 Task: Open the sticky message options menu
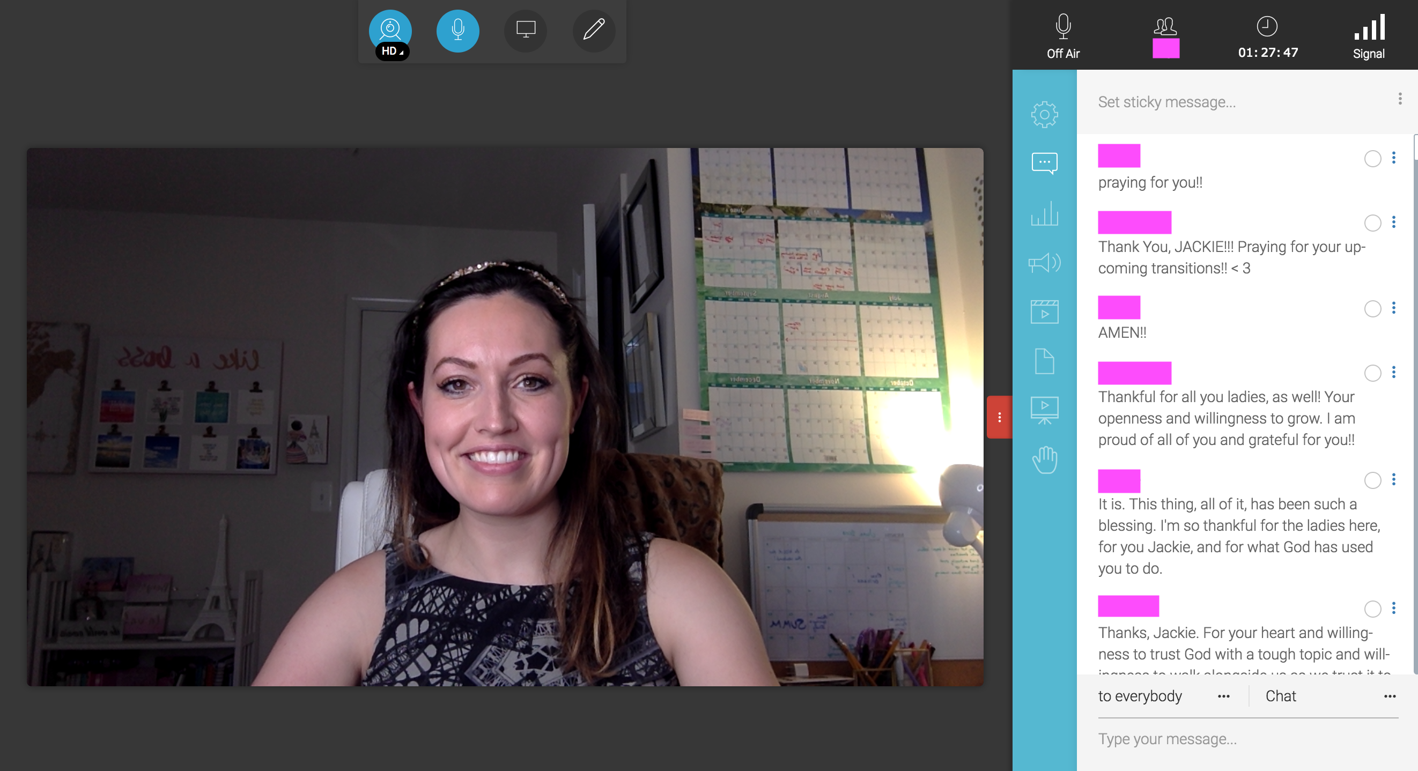click(1399, 99)
